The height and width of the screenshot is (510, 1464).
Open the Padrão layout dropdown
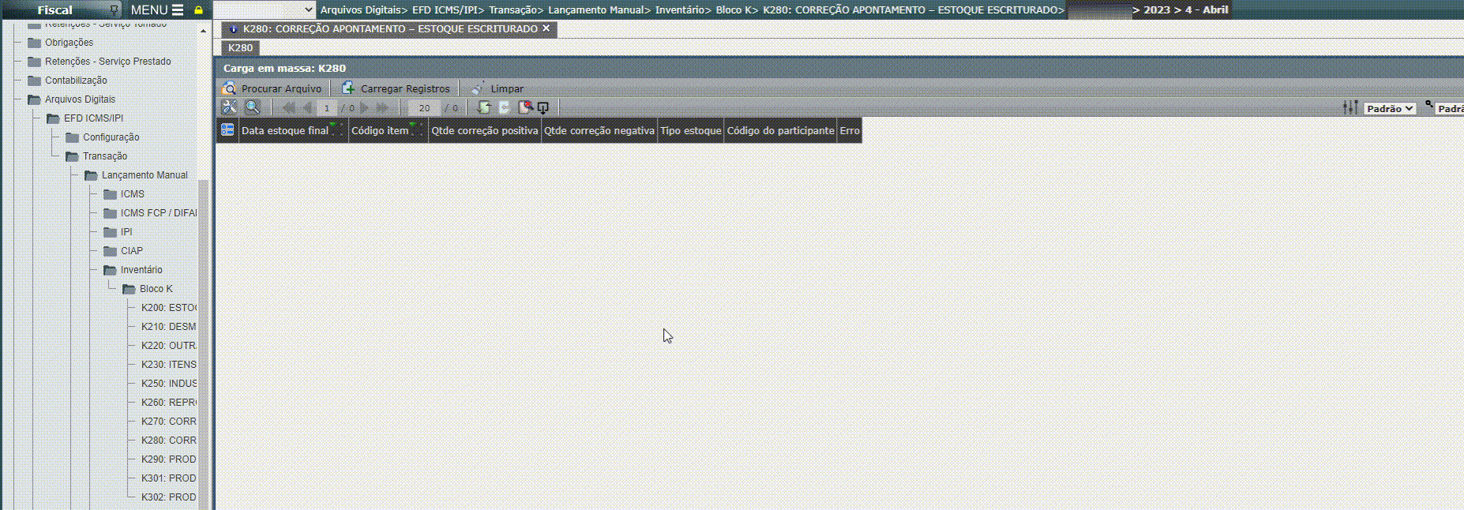tap(1389, 108)
